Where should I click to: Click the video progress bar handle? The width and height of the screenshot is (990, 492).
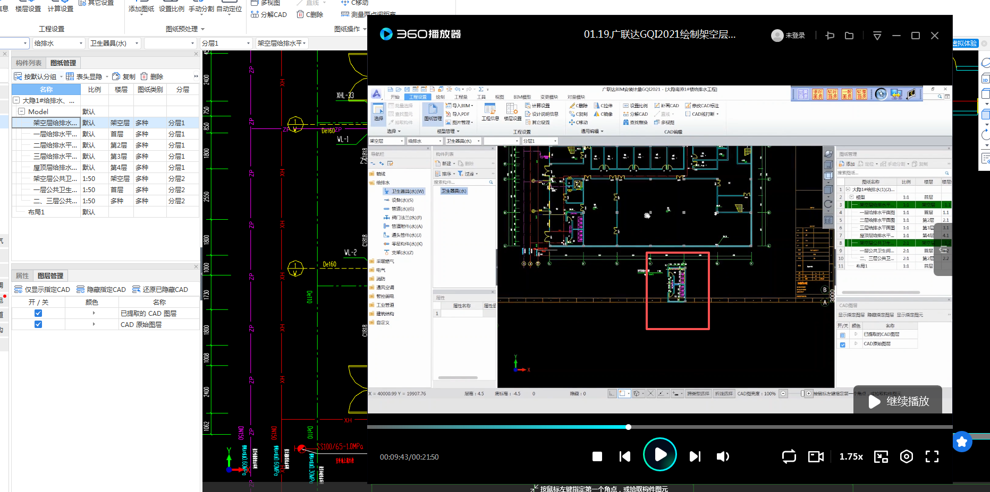(629, 427)
